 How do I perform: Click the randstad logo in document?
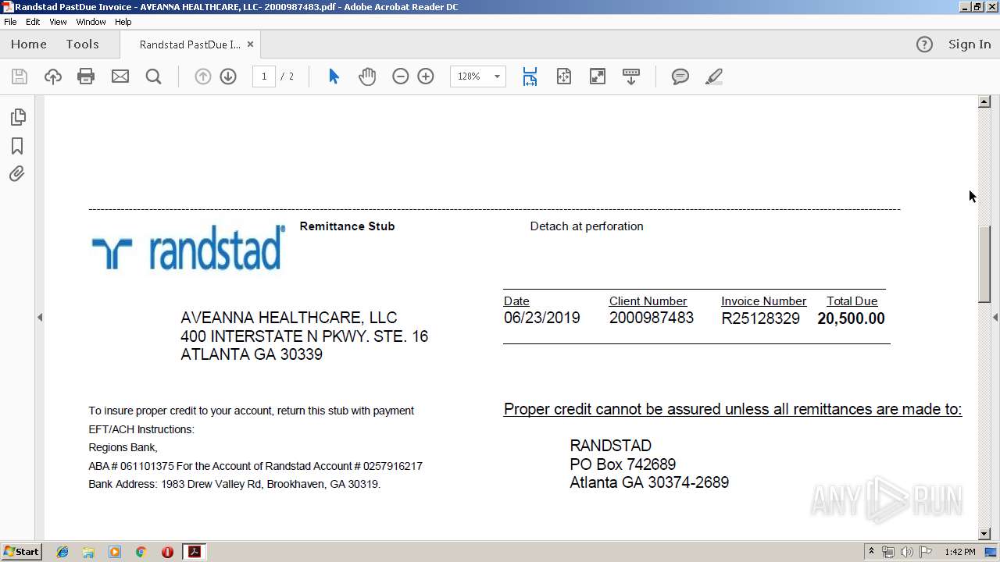pyautogui.click(x=187, y=248)
